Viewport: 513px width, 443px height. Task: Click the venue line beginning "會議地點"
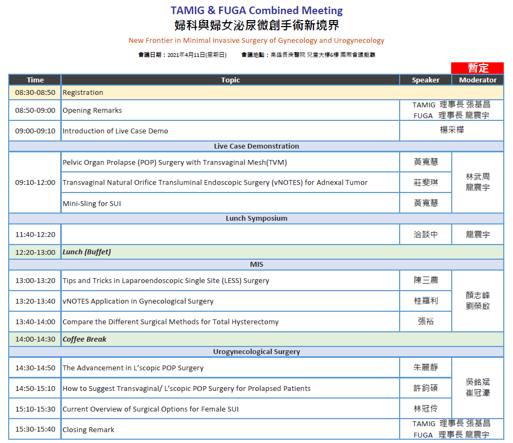click(x=308, y=55)
